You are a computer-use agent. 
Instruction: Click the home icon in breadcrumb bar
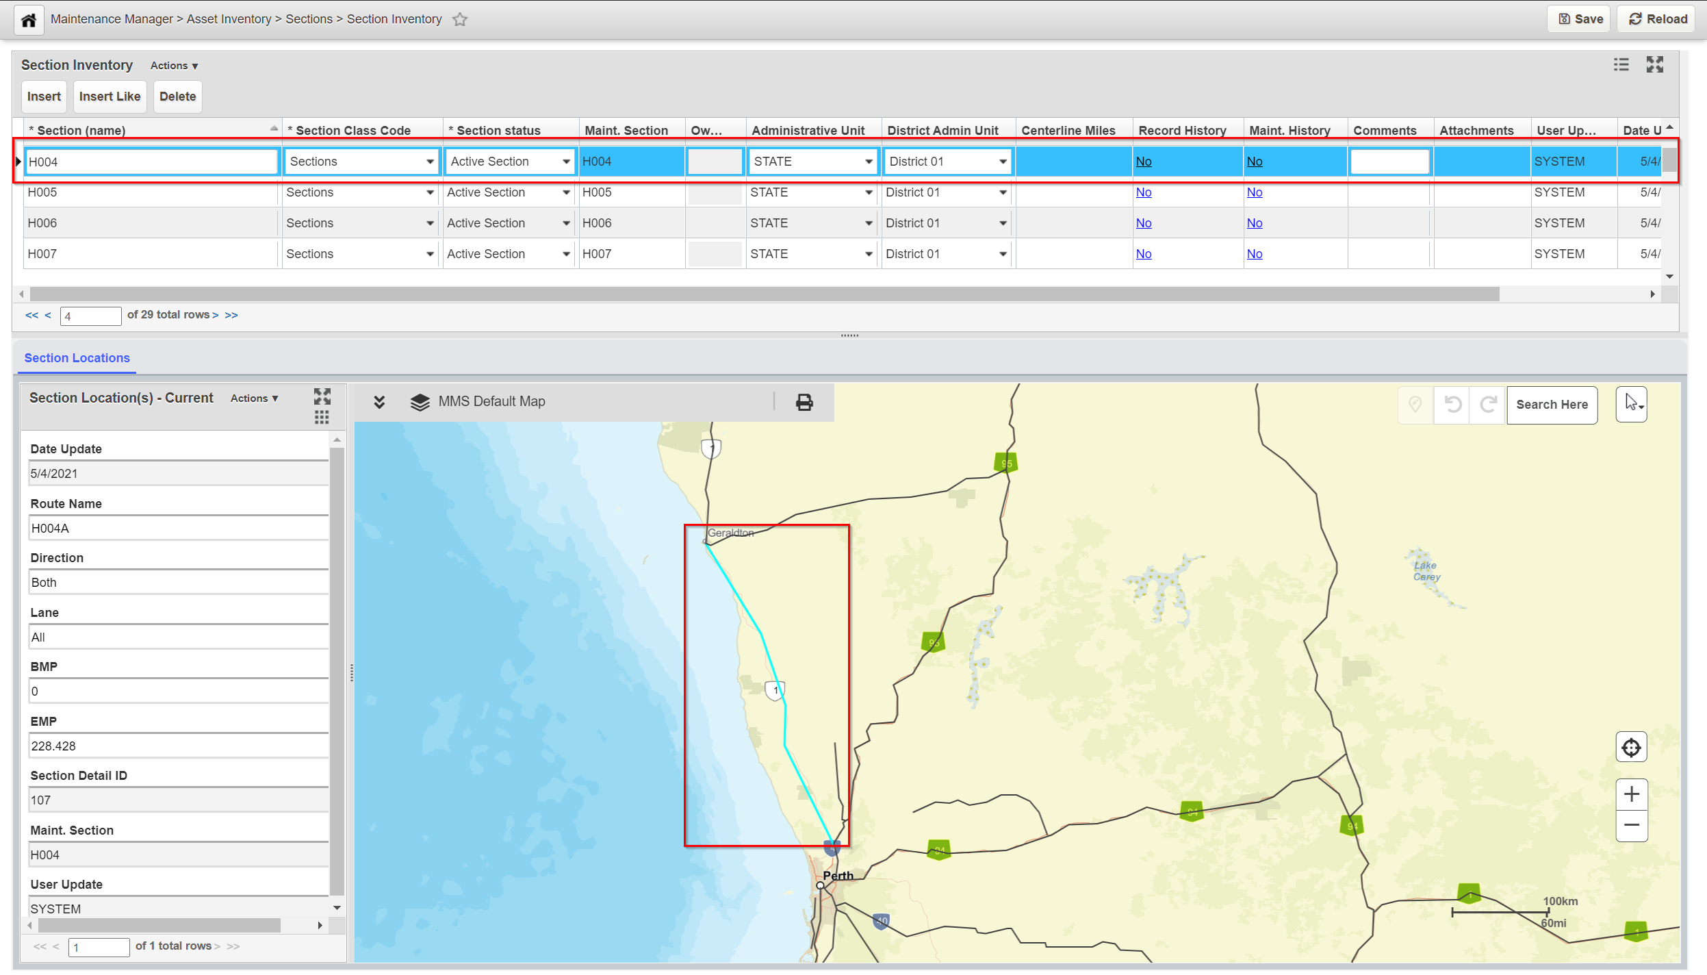(28, 20)
